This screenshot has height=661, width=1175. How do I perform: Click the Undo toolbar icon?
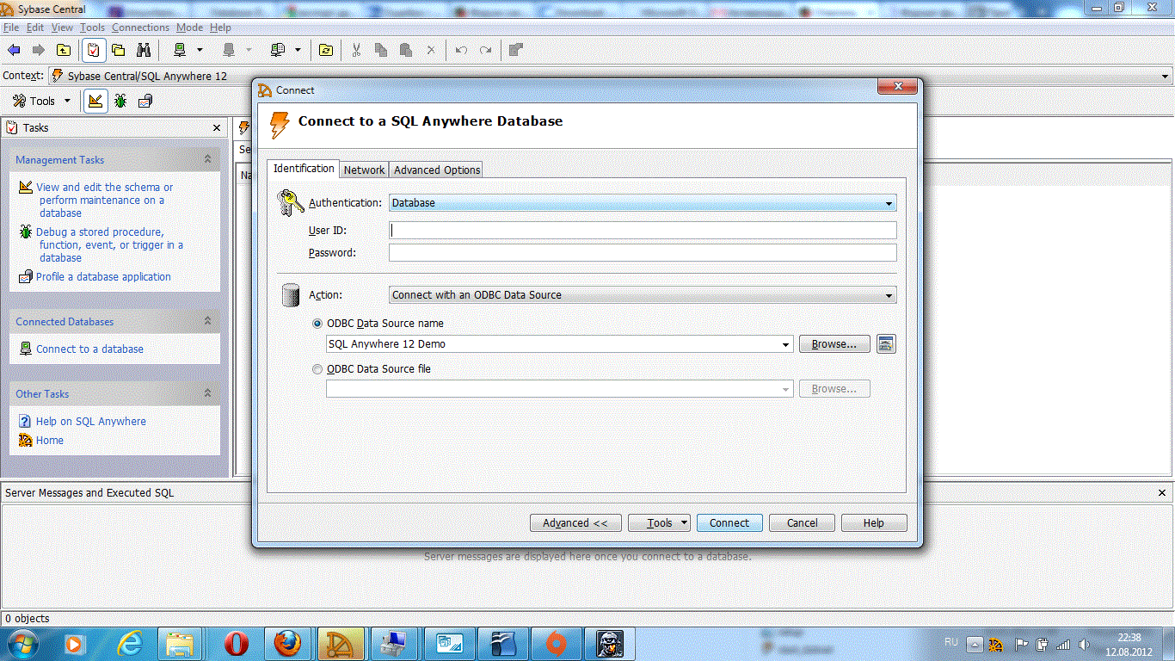pos(461,50)
